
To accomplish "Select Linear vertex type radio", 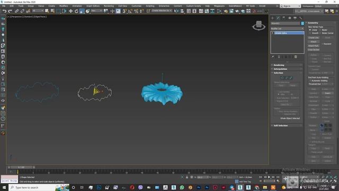I will click(310, 30).
